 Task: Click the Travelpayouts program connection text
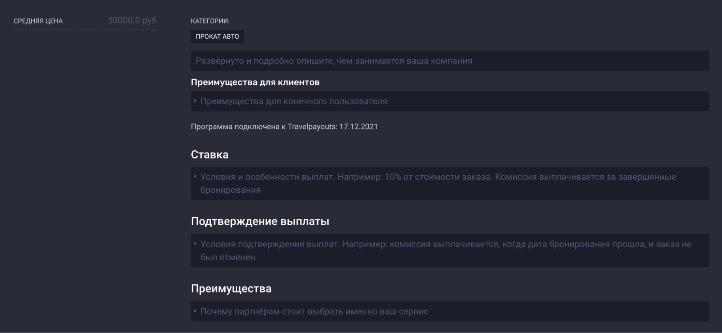[264, 127]
